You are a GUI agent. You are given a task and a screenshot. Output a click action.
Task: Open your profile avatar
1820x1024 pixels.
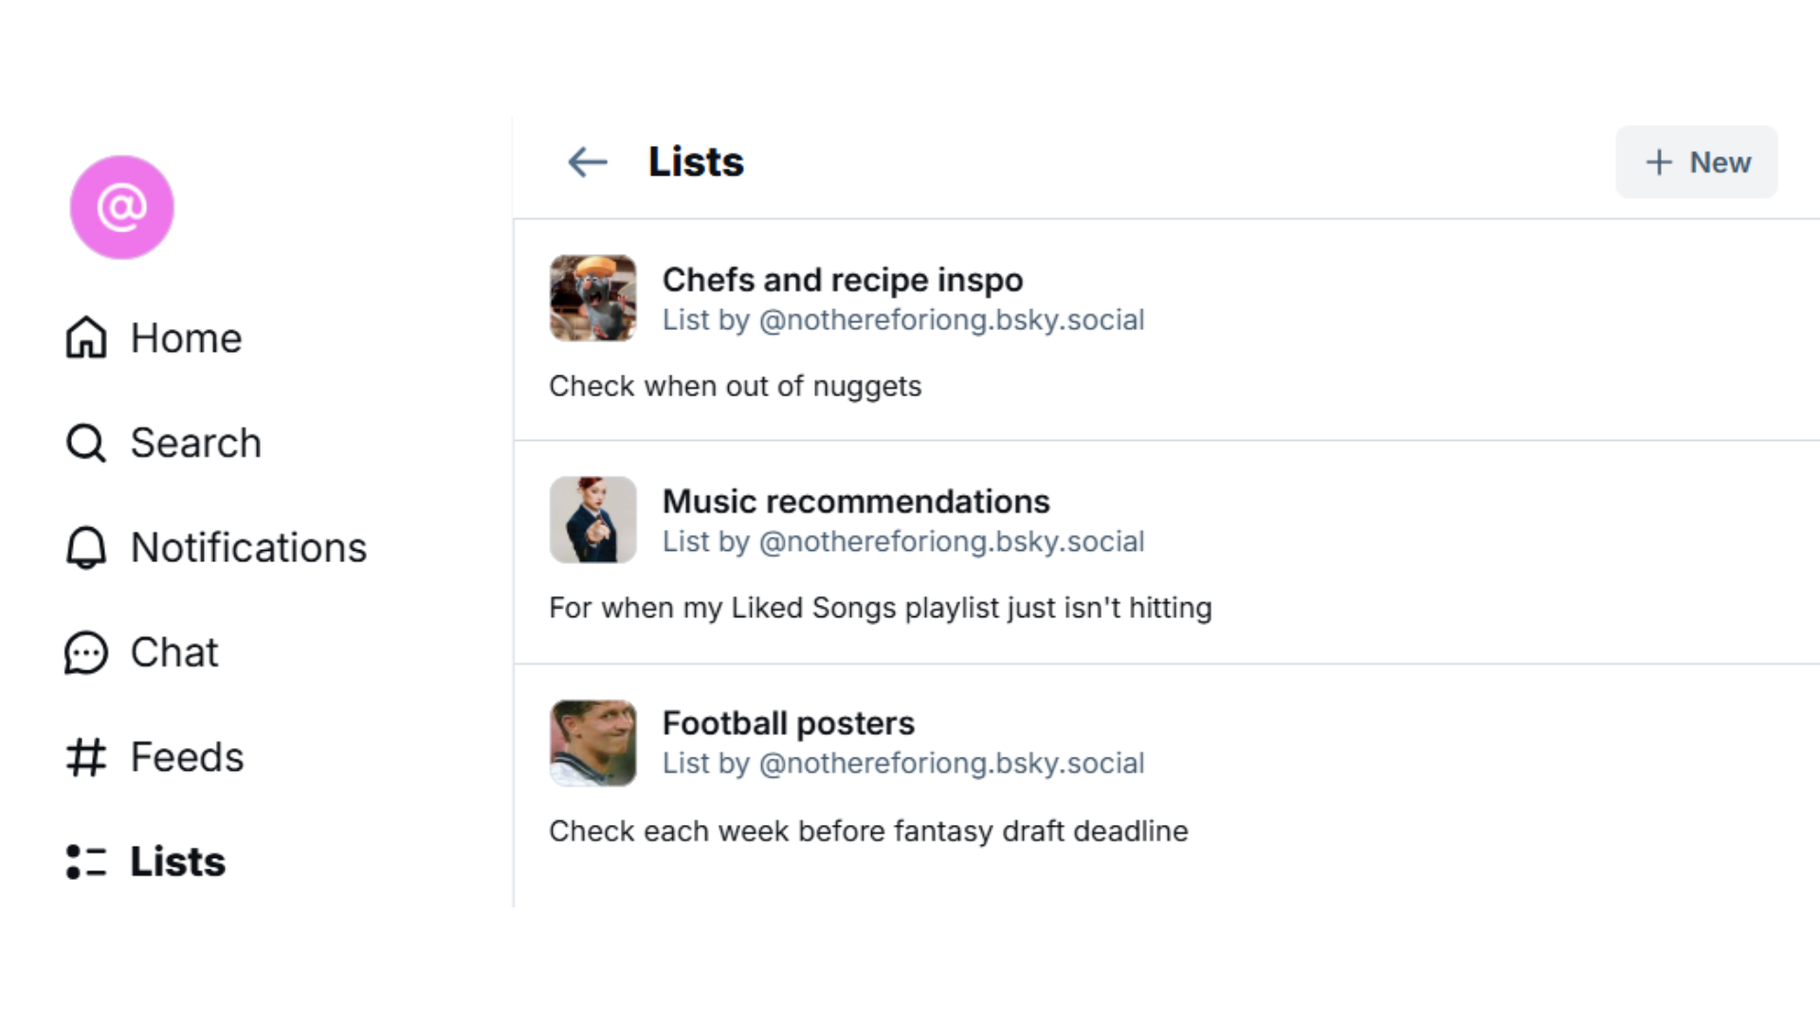[121, 207]
